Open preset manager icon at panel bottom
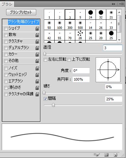The image size is (126, 158). pos(106,155)
